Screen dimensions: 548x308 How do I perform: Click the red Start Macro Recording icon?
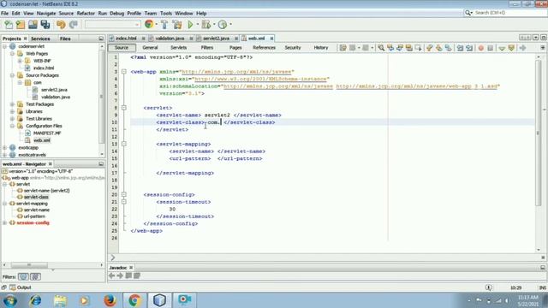click(x=481, y=48)
